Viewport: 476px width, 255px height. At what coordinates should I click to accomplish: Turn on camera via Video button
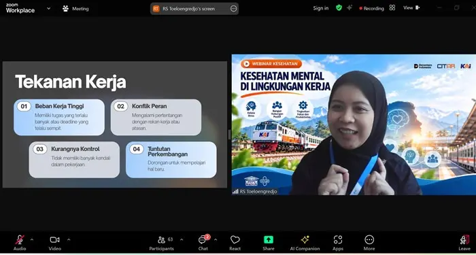pyautogui.click(x=54, y=243)
